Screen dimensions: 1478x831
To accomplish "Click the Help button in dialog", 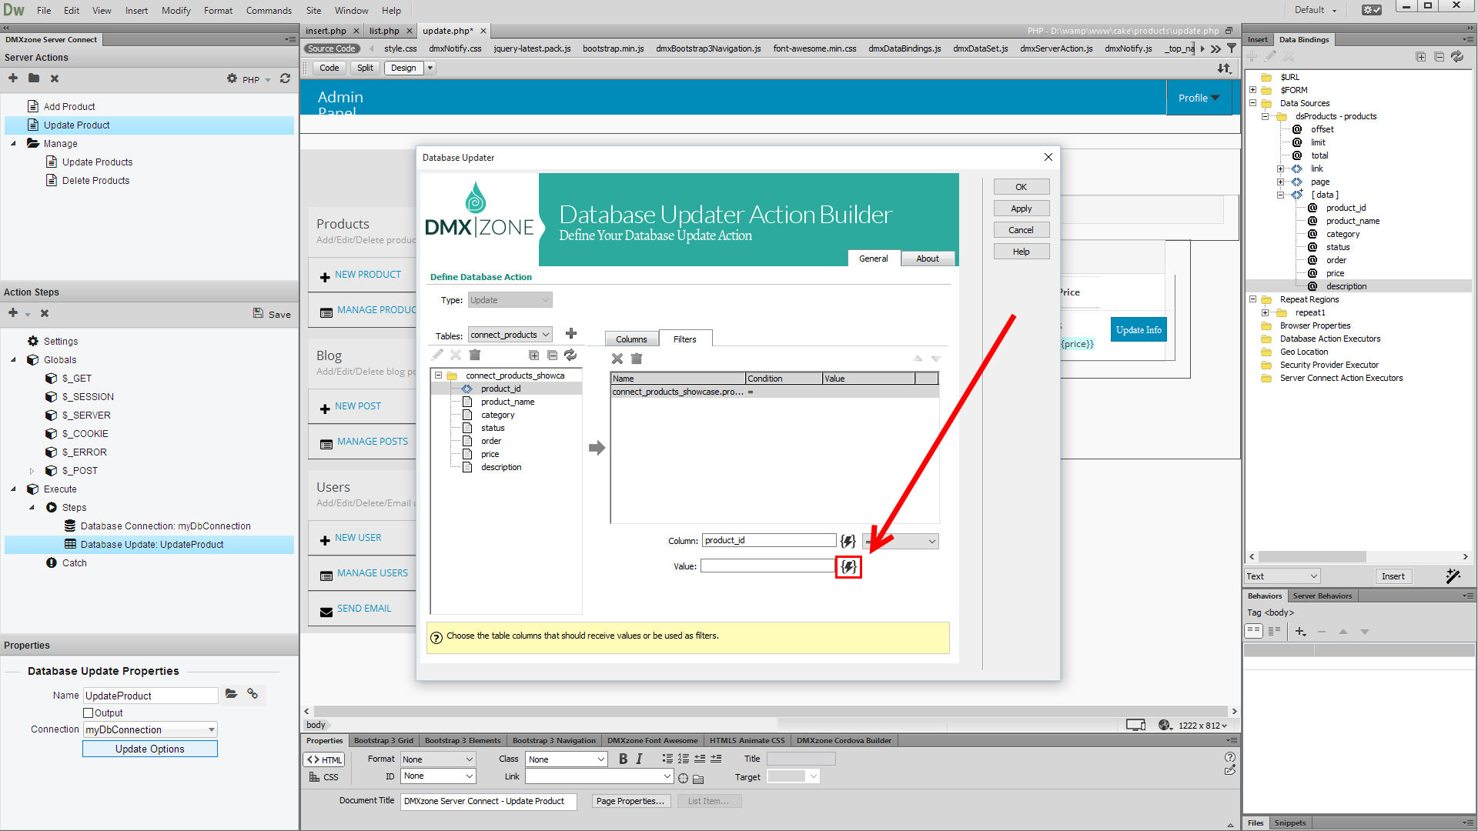I will coord(1021,252).
